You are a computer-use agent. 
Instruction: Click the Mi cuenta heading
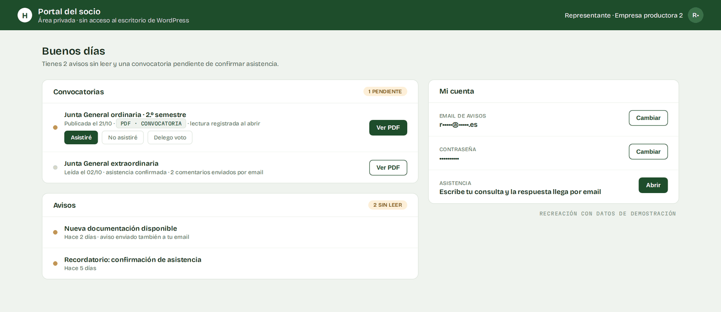click(x=456, y=91)
